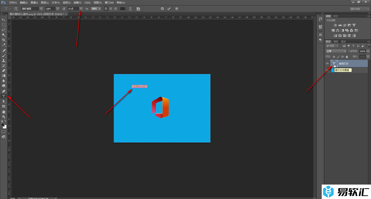Filter layers by type layers

[x=354, y=46]
